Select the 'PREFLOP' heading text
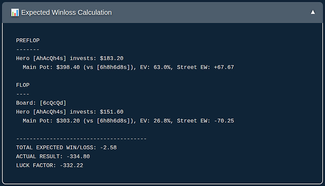Screen dimensions: 325x186 tap(28, 41)
